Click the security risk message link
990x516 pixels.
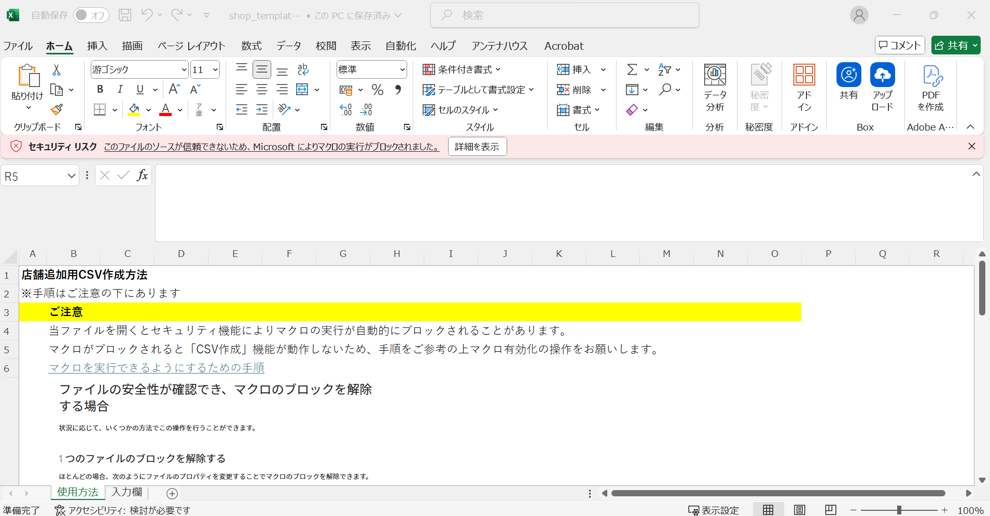271,147
